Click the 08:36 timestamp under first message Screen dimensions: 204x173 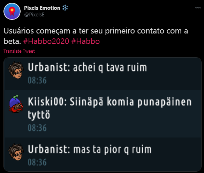[37, 80]
